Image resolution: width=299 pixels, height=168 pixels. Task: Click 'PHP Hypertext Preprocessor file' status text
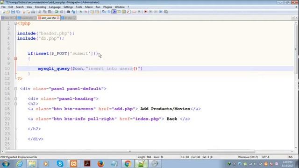[19, 157]
